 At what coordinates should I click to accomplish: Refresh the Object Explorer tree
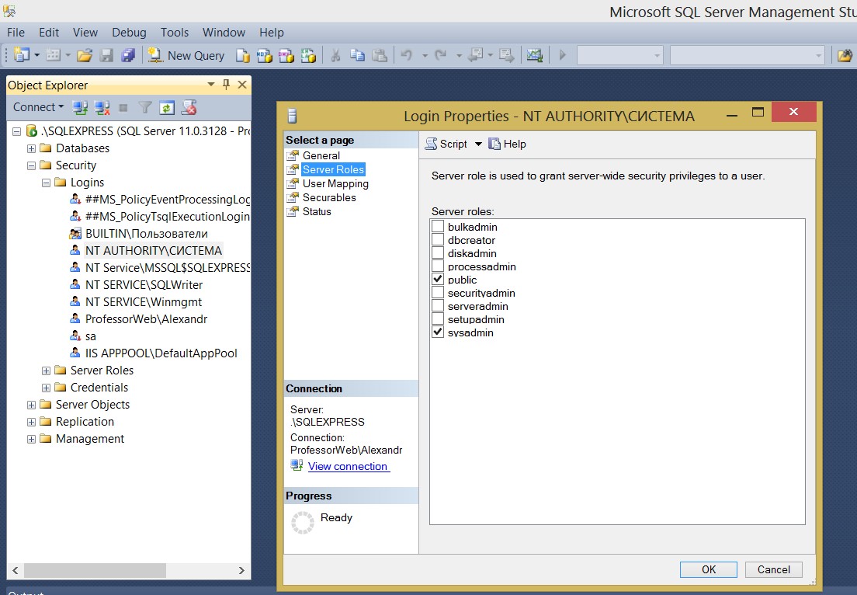167,108
